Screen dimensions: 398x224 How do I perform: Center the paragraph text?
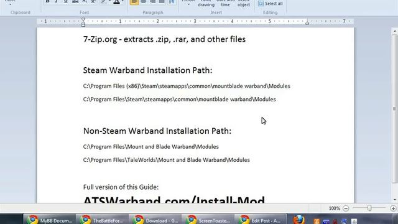(144, 2)
